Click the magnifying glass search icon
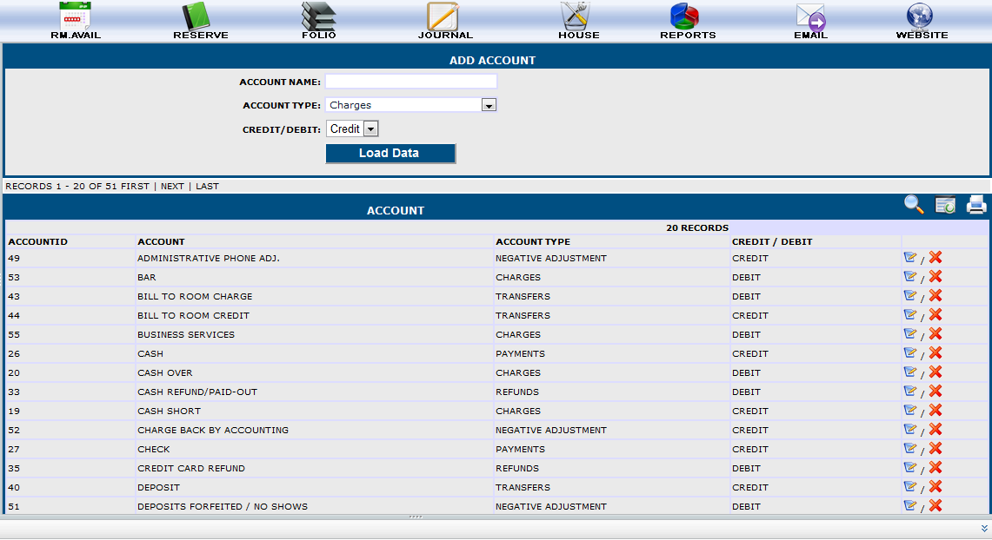 point(914,205)
